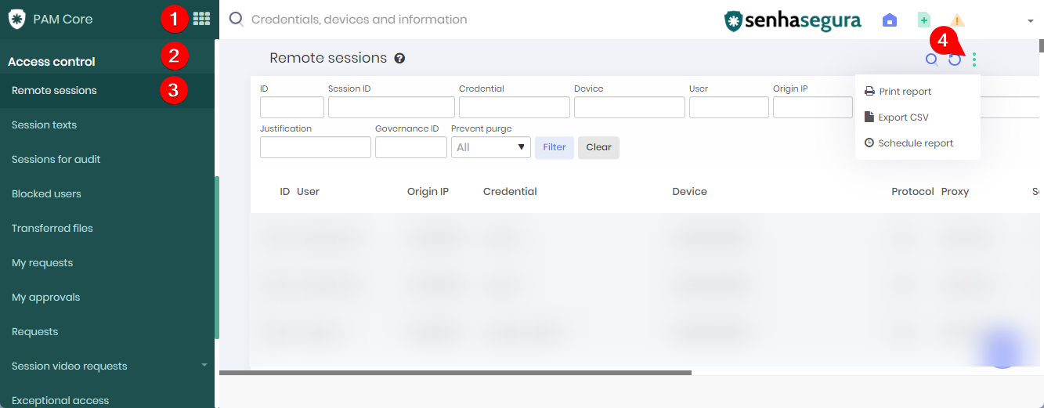Click the Clear button
The image size is (1044, 408).
pos(598,147)
